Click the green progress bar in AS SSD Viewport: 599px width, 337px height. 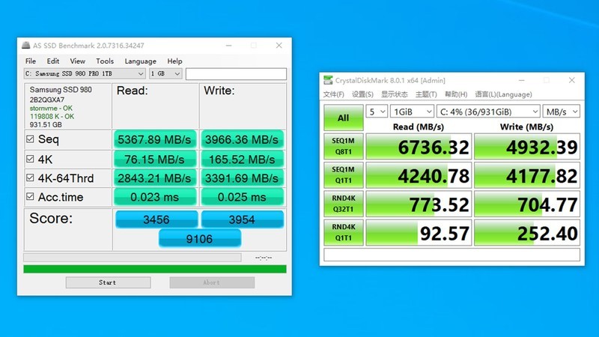click(155, 269)
